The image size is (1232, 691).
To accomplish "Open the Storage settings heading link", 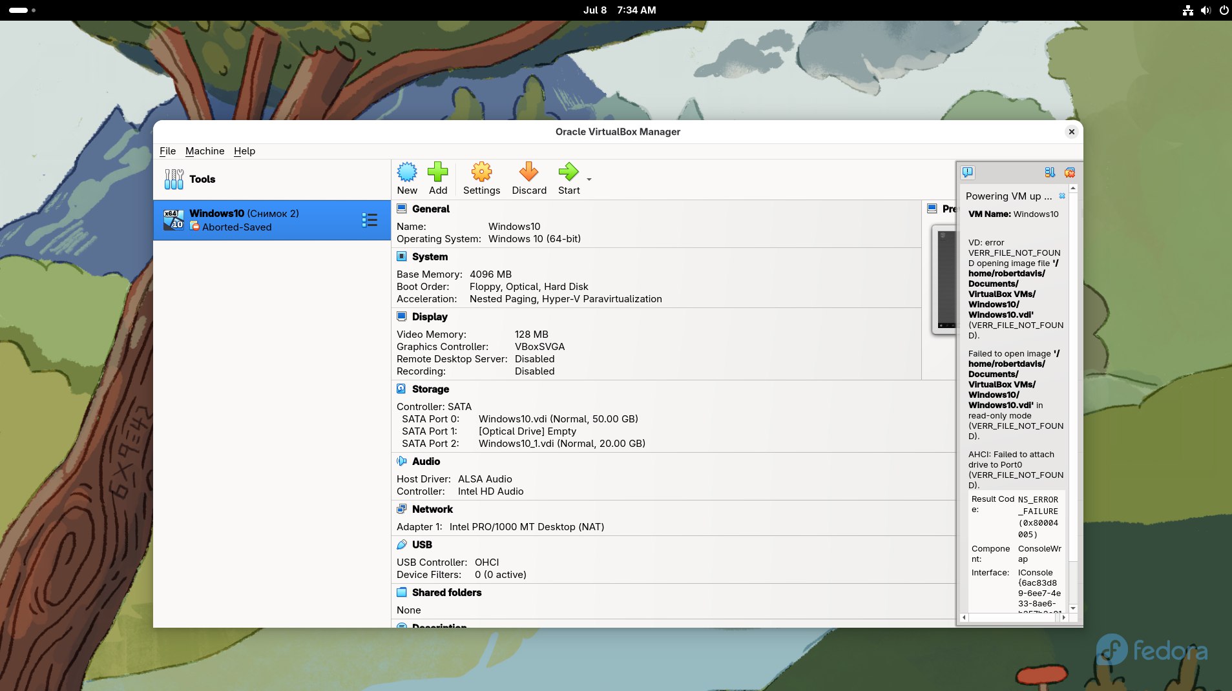I will click(430, 389).
